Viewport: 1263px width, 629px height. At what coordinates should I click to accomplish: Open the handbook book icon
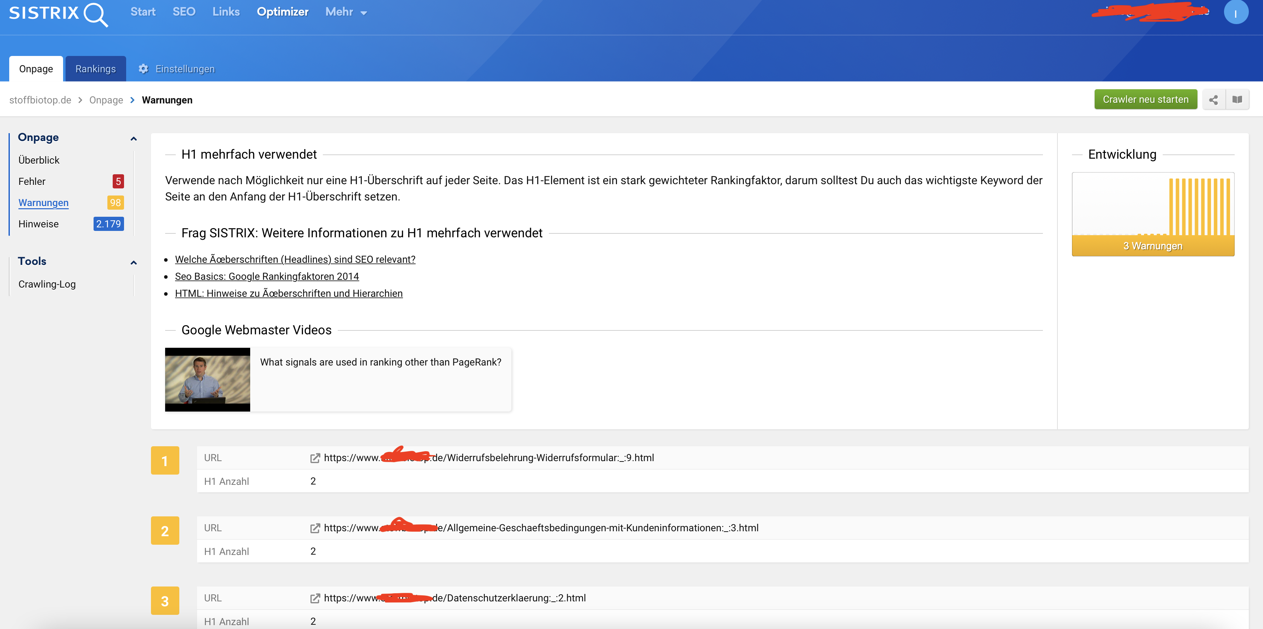pyautogui.click(x=1237, y=100)
